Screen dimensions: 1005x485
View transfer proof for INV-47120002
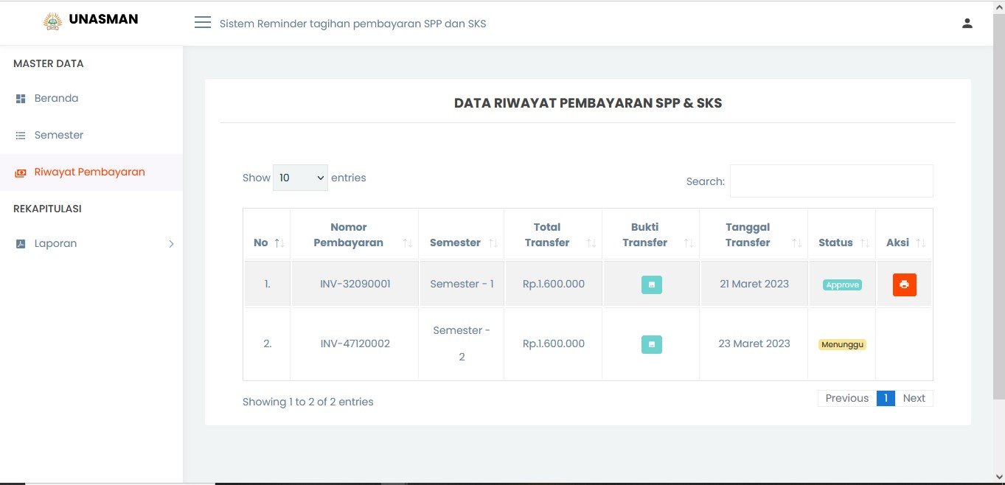pyautogui.click(x=651, y=344)
